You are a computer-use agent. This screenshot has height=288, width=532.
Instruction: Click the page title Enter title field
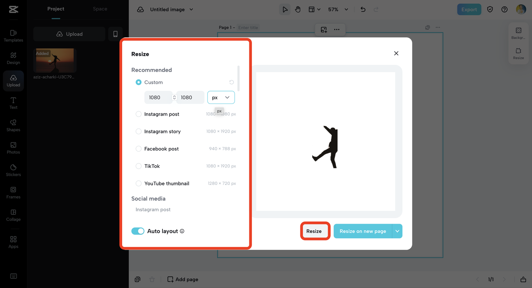pyautogui.click(x=248, y=27)
